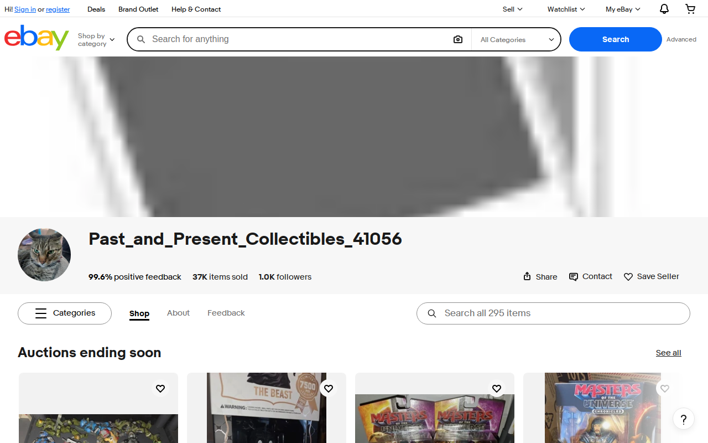708x443 pixels.
Task: Share this seller's store
Action: point(540,276)
